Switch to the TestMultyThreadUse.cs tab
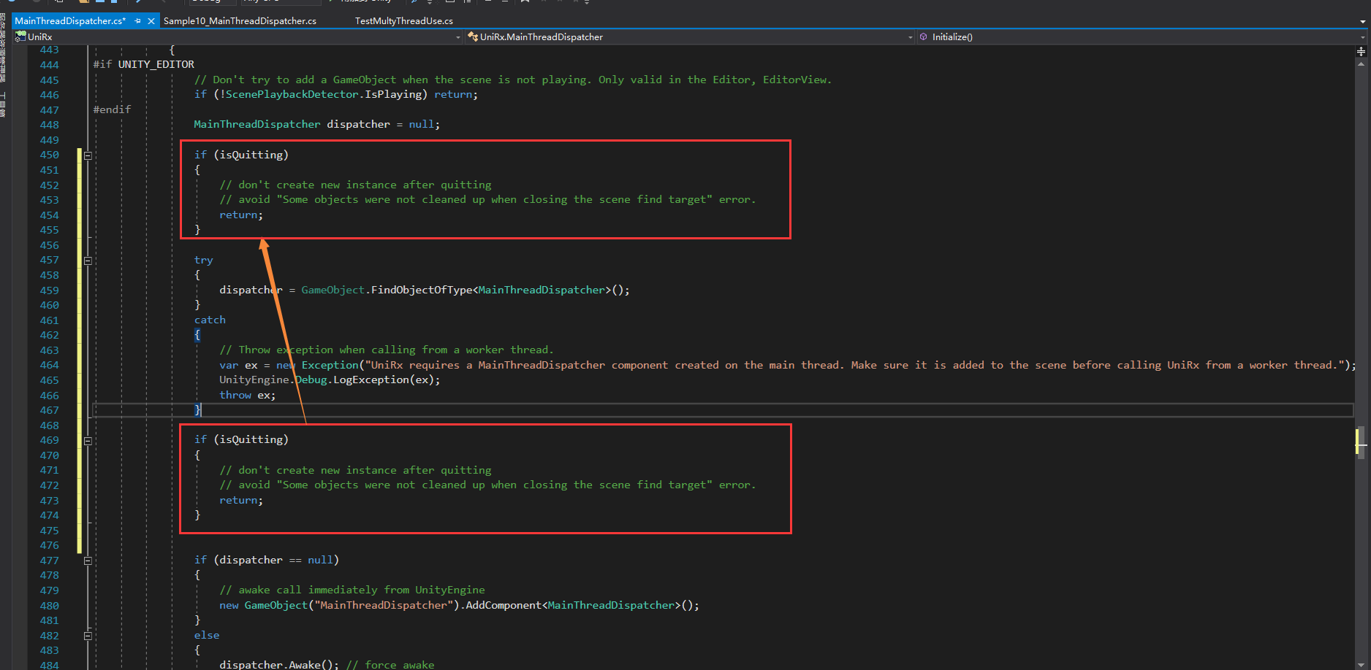1371x670 pixels. click(403, 20)
